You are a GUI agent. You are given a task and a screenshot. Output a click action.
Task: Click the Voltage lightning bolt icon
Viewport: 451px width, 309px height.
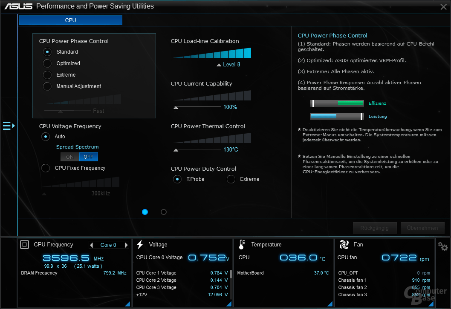click(140, 245)
